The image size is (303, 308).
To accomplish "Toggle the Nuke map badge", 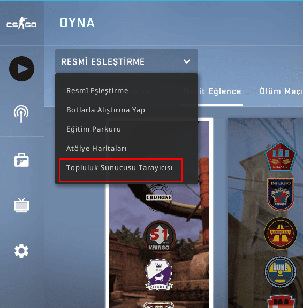I will 281,272.
